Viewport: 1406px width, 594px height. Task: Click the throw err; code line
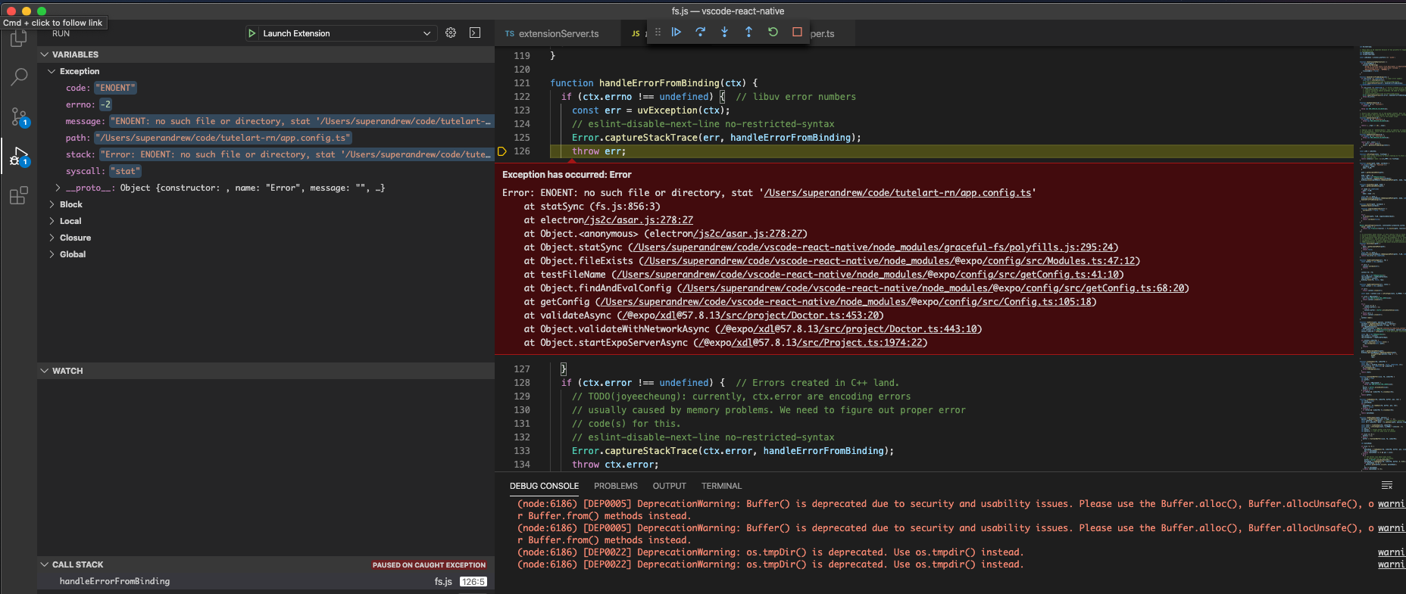pyautogui.click(x=598, y=151)
